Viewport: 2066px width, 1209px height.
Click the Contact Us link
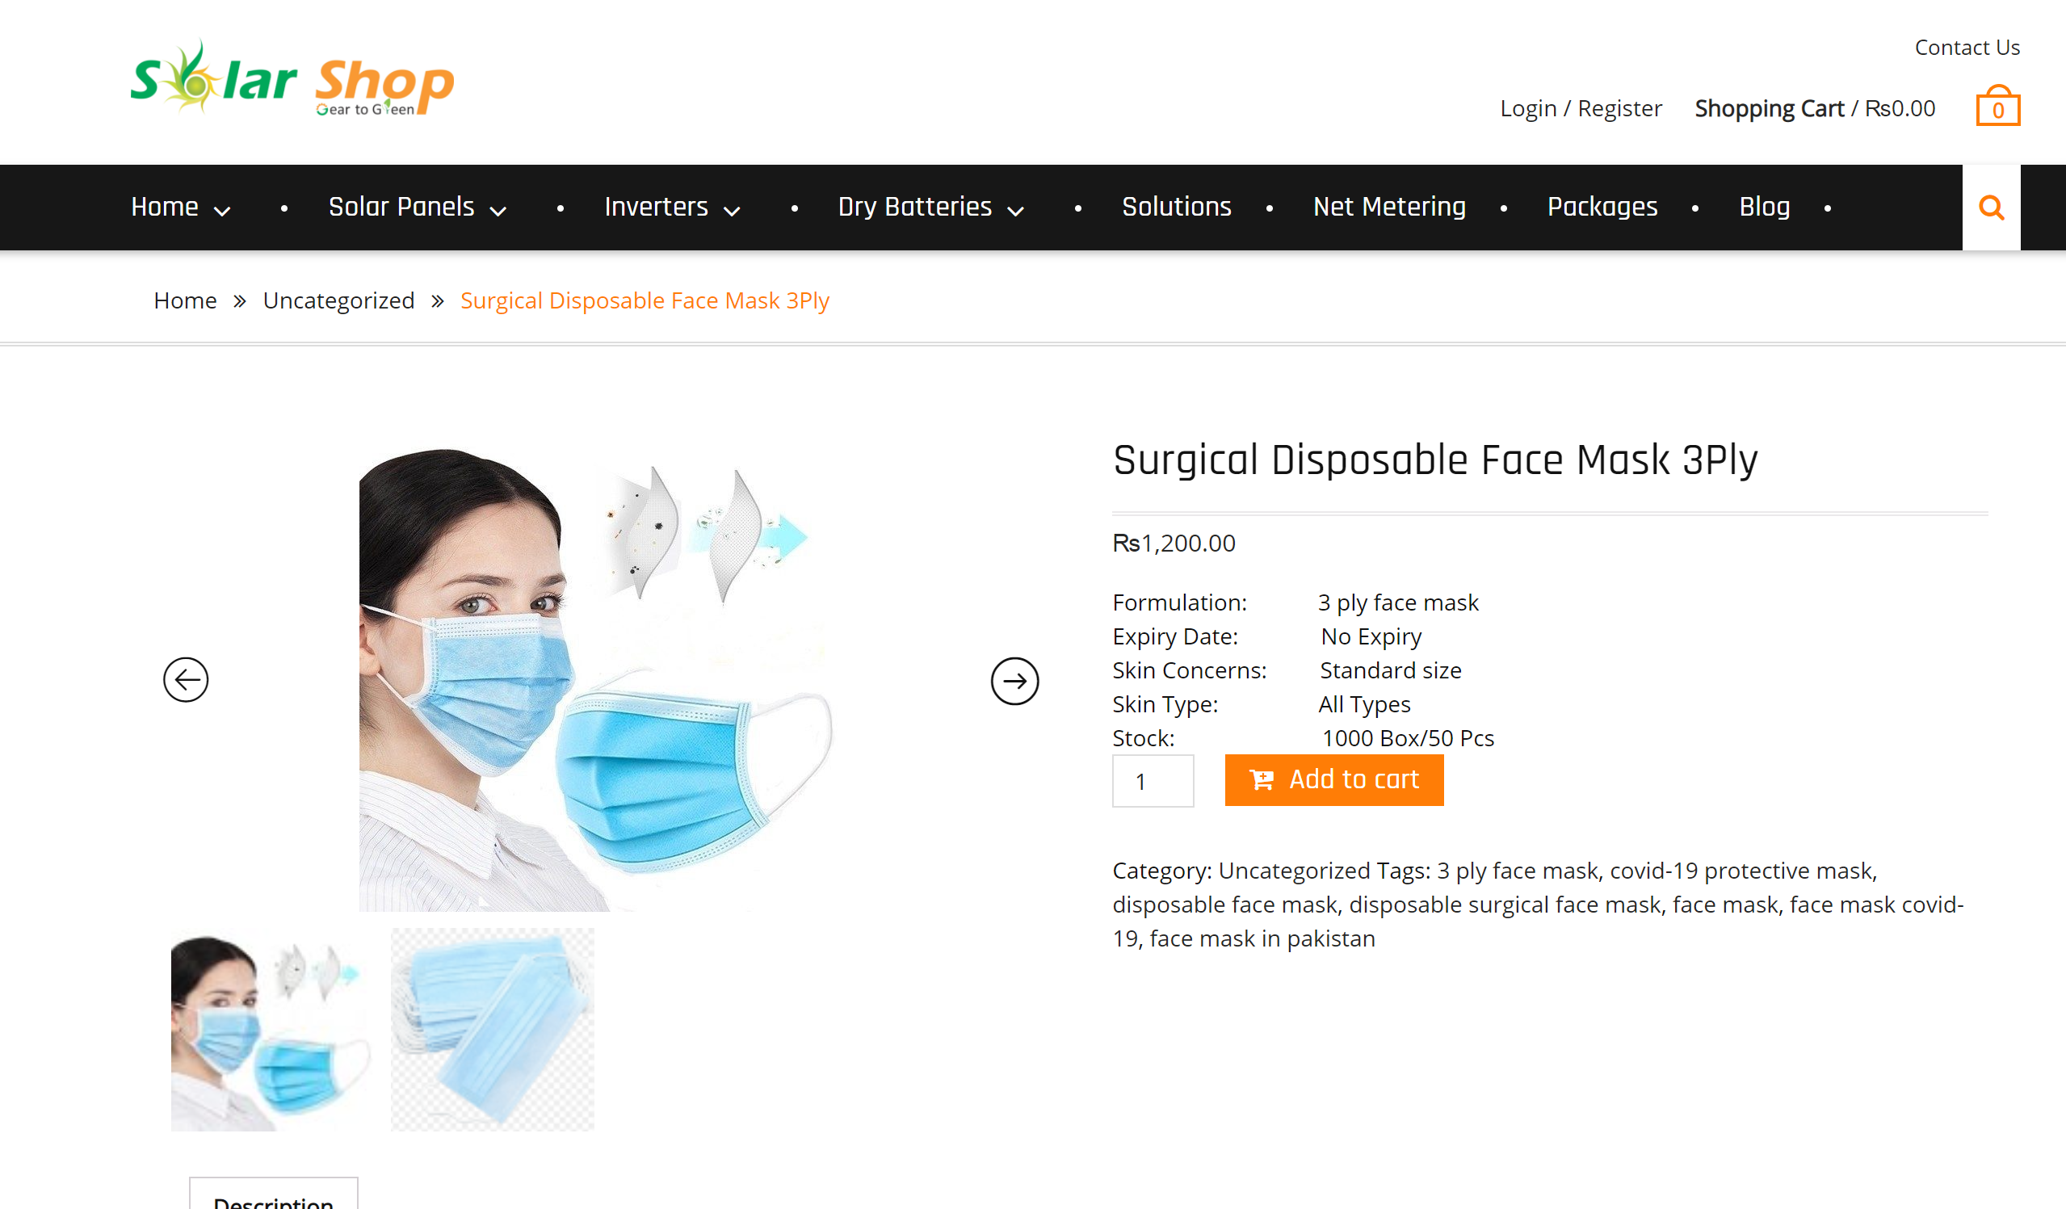pyautogui.click(x=1966, y=48)
